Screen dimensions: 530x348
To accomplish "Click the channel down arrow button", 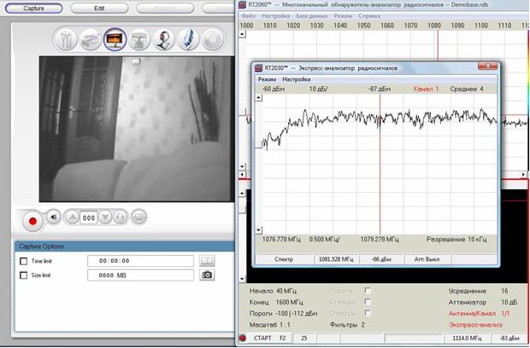I will (105, 217).
